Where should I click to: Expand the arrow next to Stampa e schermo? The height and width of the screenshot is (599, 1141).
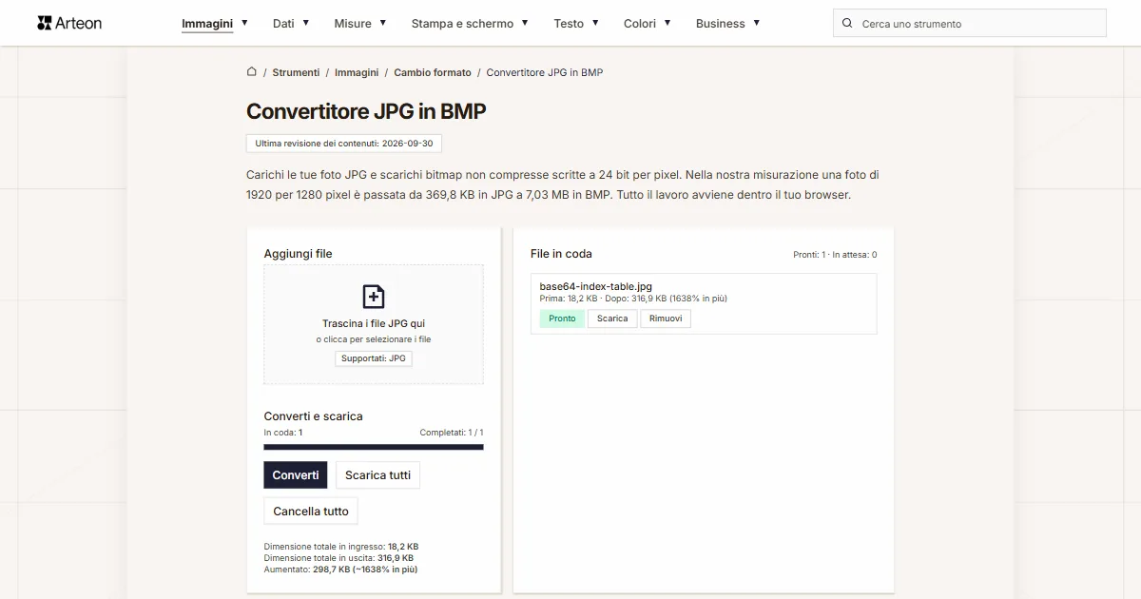coord(525,22)
